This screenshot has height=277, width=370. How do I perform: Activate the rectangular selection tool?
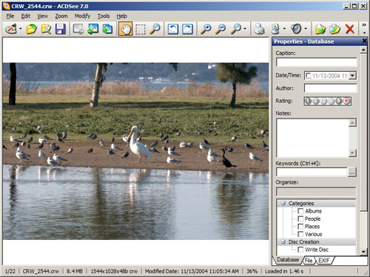[141, 29]
